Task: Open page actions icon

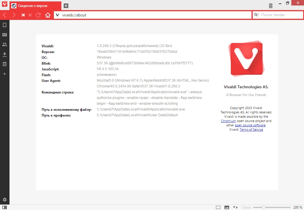Action: pyautogui.click(x=235, y=207)
